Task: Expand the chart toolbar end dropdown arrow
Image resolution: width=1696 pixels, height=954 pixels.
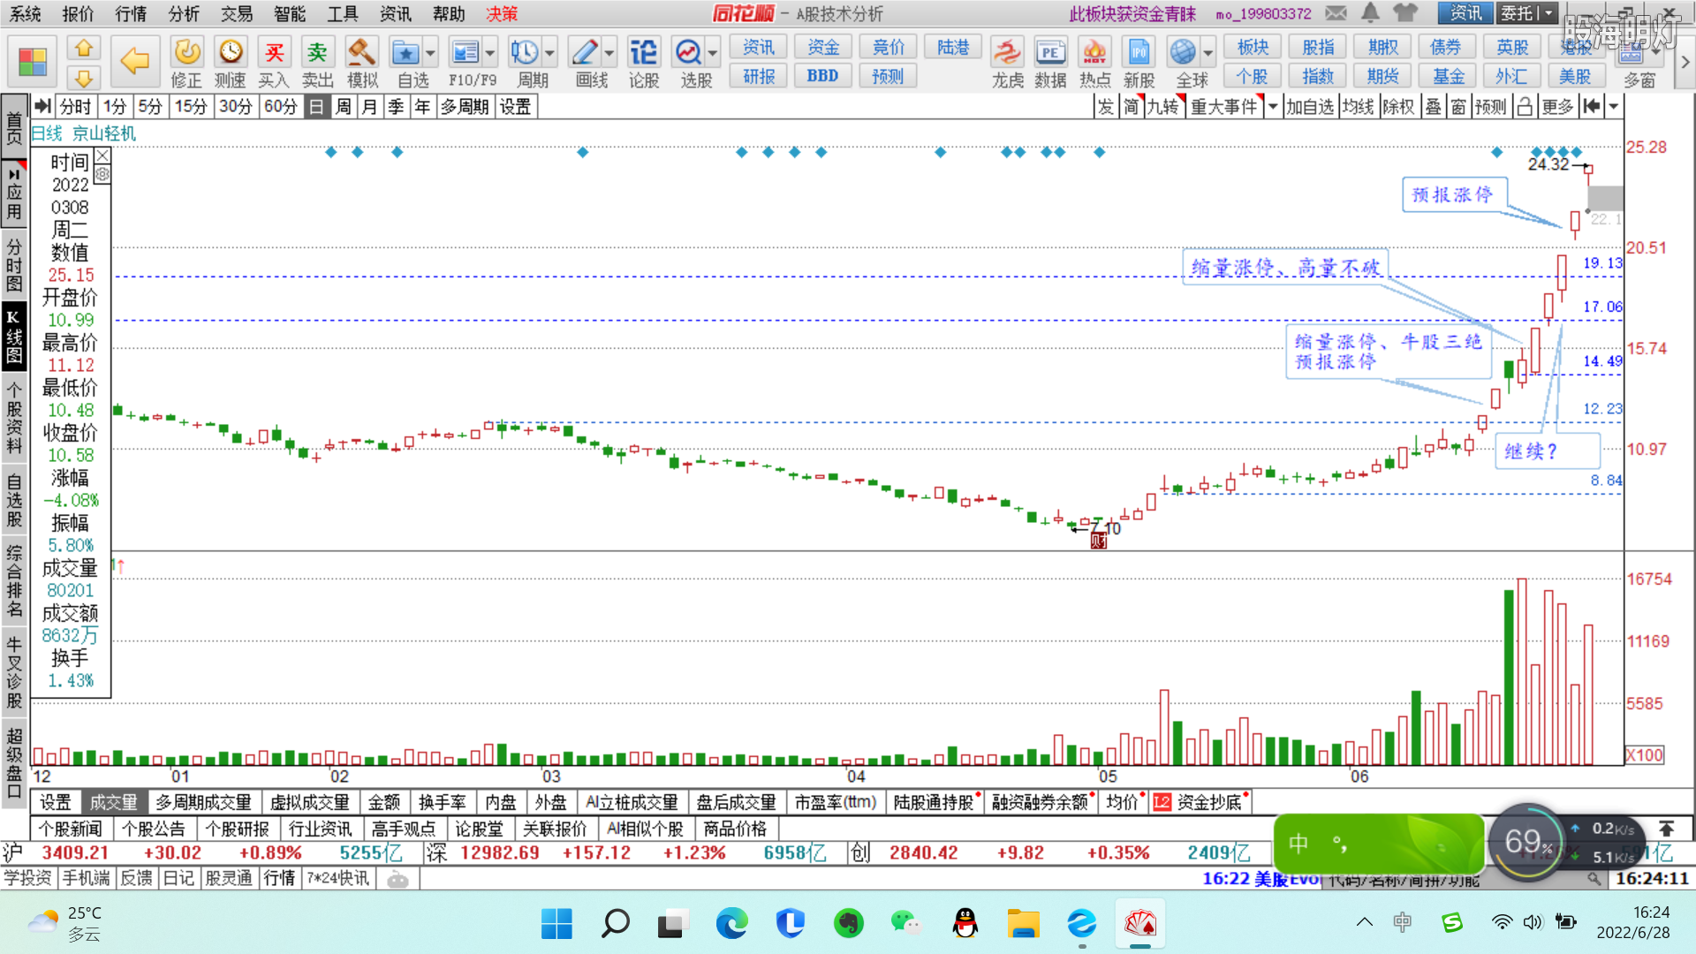Action: [x=1614, y=107]
